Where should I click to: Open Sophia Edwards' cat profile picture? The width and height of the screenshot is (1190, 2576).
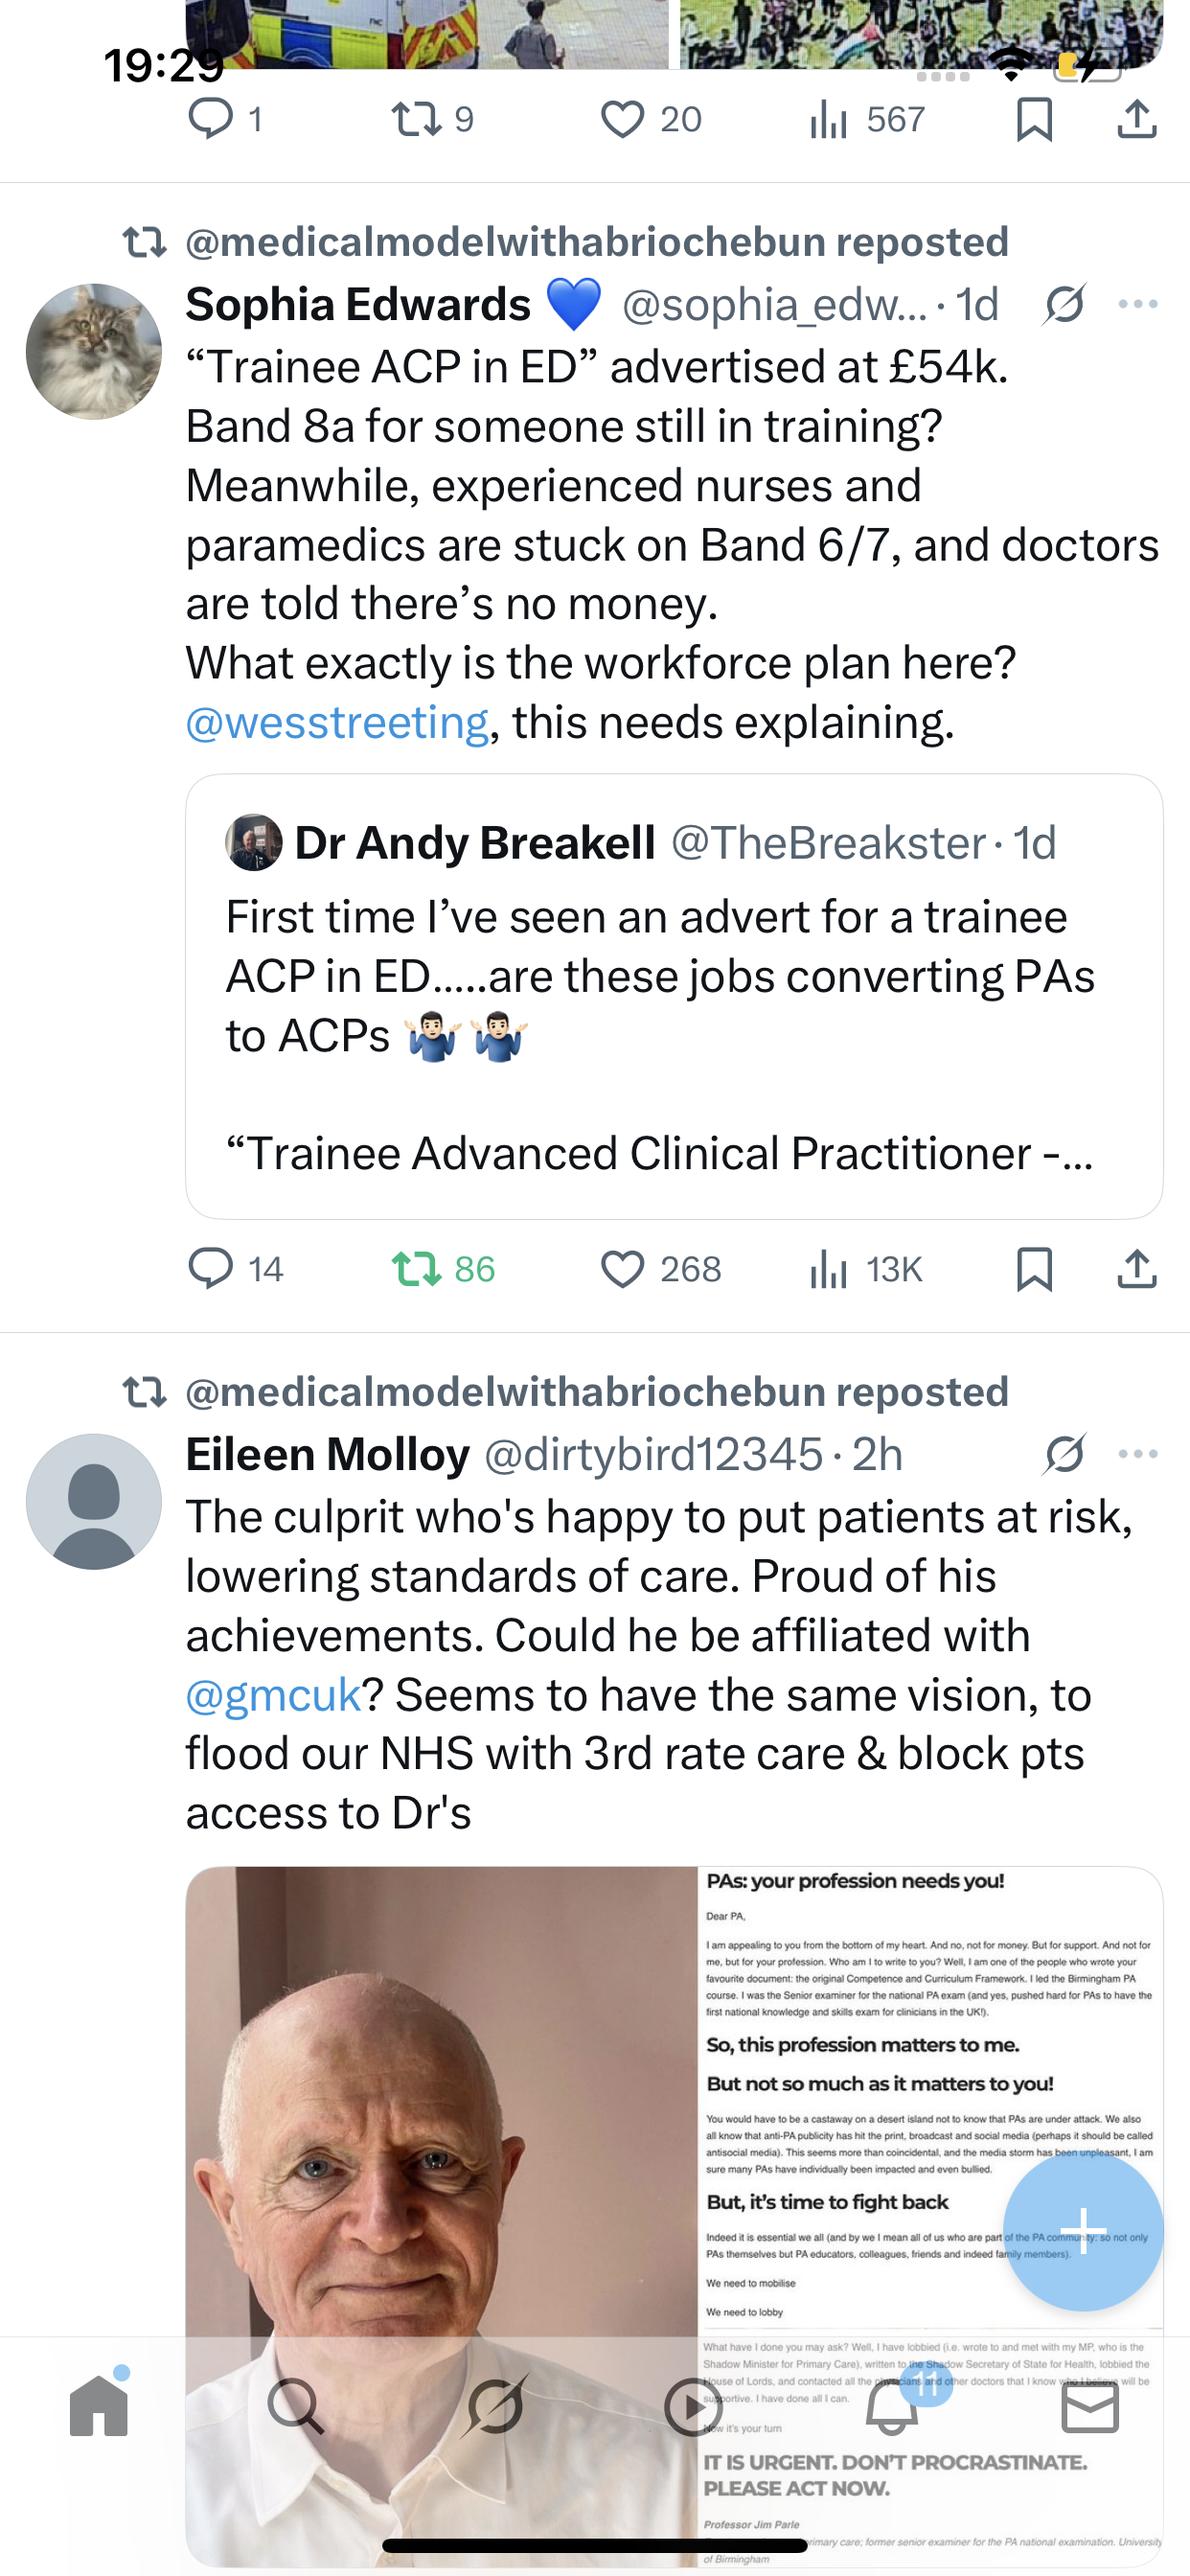point(94,351)
